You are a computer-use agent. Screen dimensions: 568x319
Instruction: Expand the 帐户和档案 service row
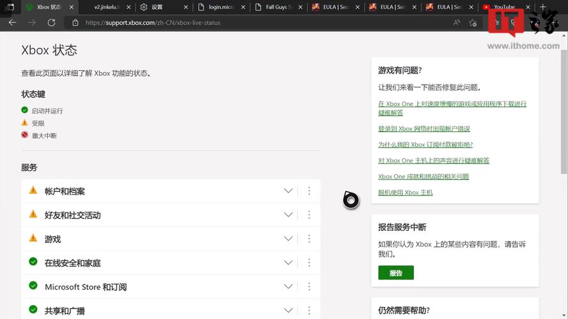coord(288,191)
